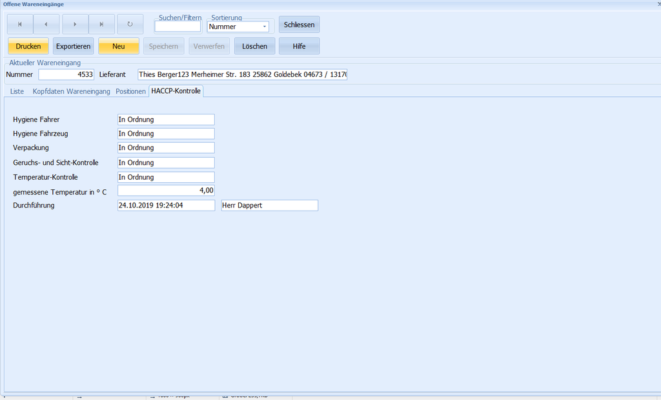Go to the next record
The image size is (661, 400).
tap(75, 24)
